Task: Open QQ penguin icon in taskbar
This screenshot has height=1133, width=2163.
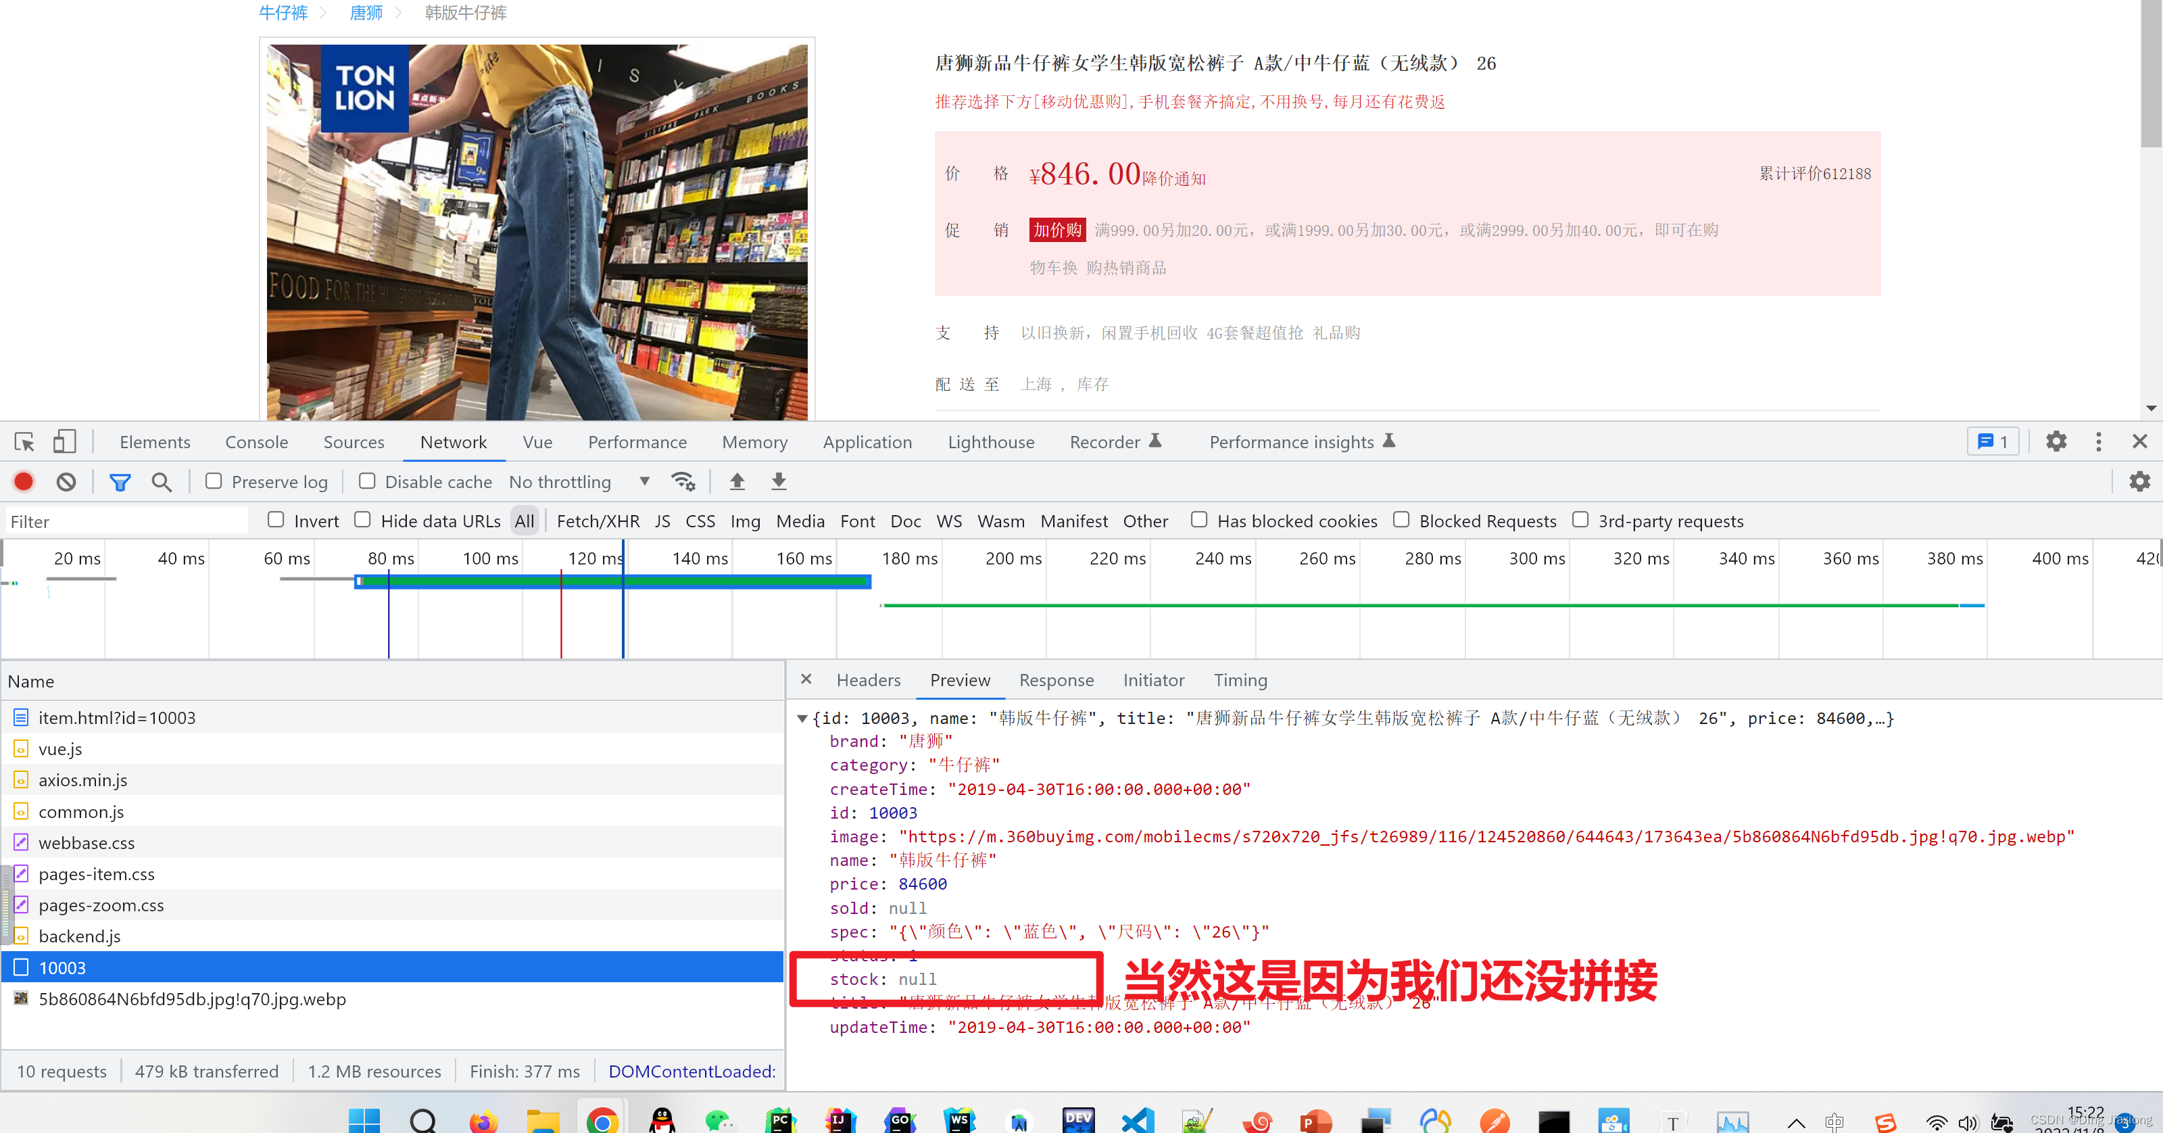Action: click(662, 1120)
